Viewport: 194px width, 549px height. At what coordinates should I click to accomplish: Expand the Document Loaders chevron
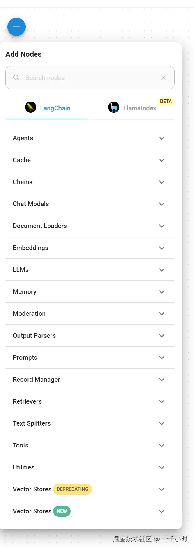click(162, 226)
